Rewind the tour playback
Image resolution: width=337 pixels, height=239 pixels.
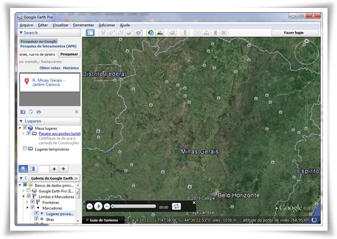coord(90,206)
